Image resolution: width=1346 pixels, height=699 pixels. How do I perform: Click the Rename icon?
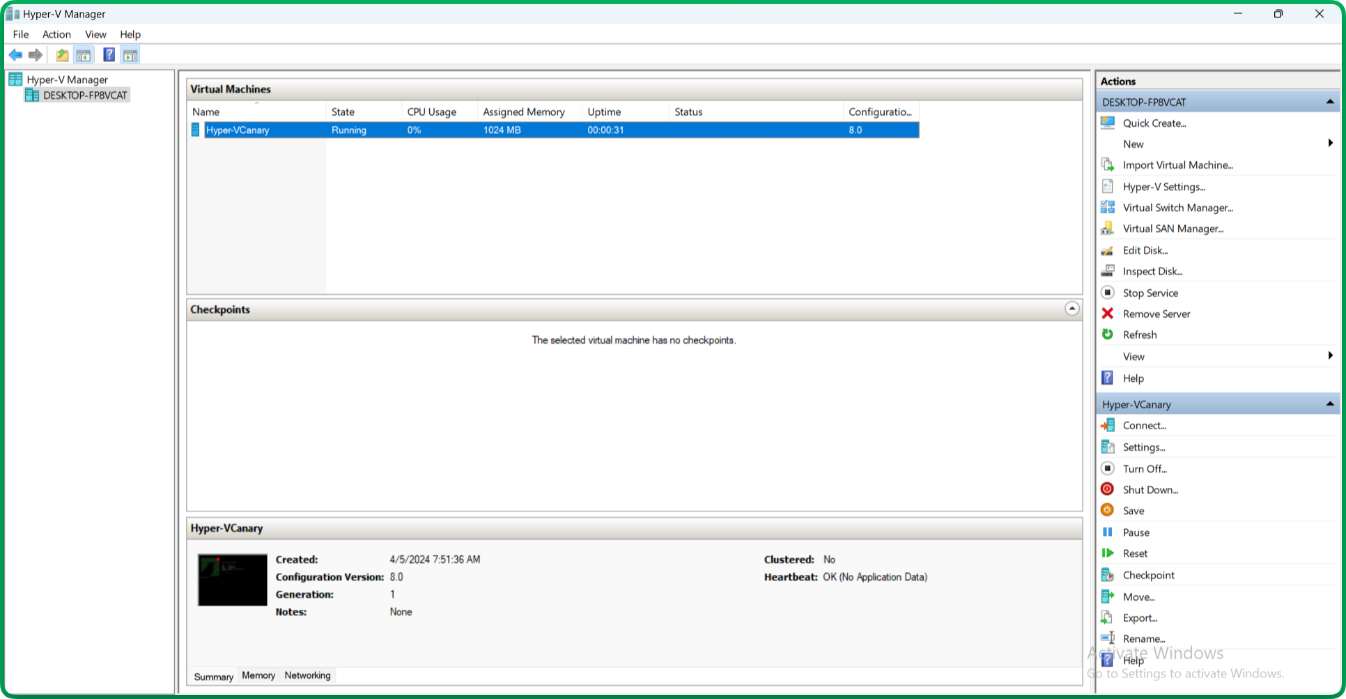coord(1108,638)
